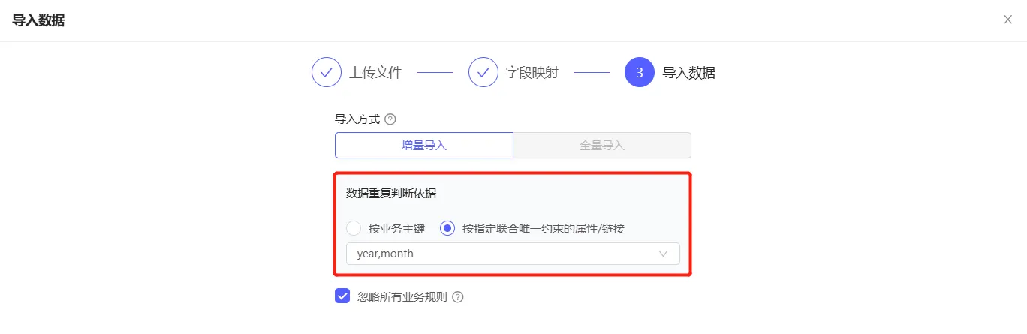Uncheck the 忽略所有业务规则 checkbox
Viewport: 1027px width, 334px height.
342,296
